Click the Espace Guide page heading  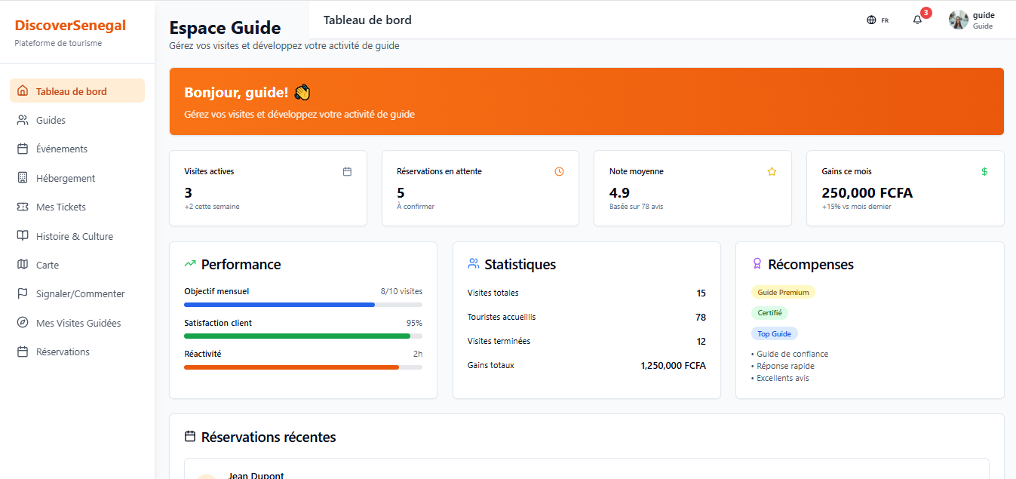pyautogui.click(x=225, y=28)
